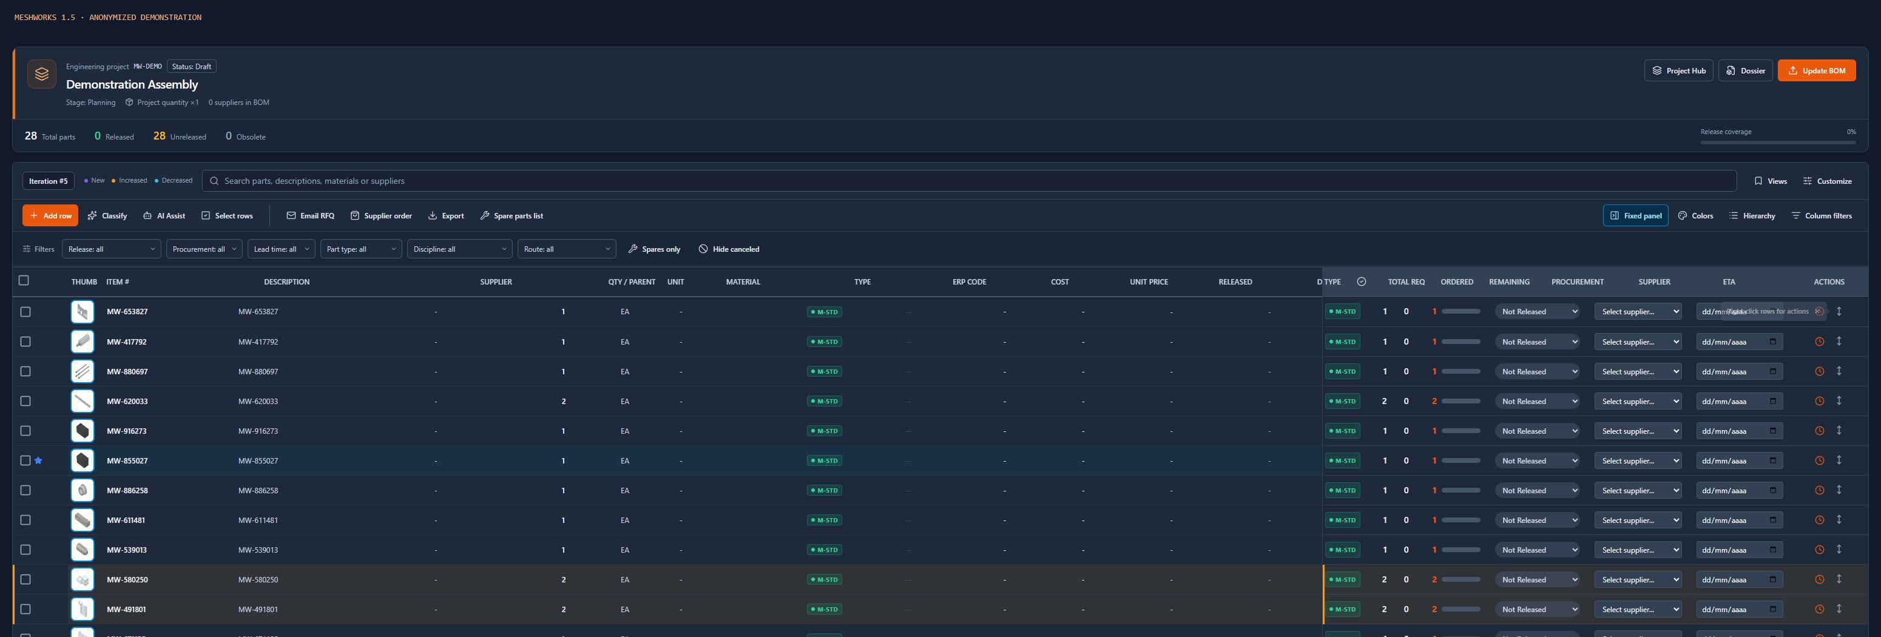Open the Part type: all dropdown
This screenshot has width=1881, height=637.
[x=360, y=249]
